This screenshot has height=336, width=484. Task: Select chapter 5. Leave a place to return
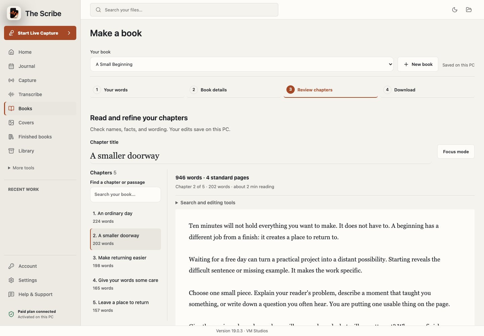[125, 306]
